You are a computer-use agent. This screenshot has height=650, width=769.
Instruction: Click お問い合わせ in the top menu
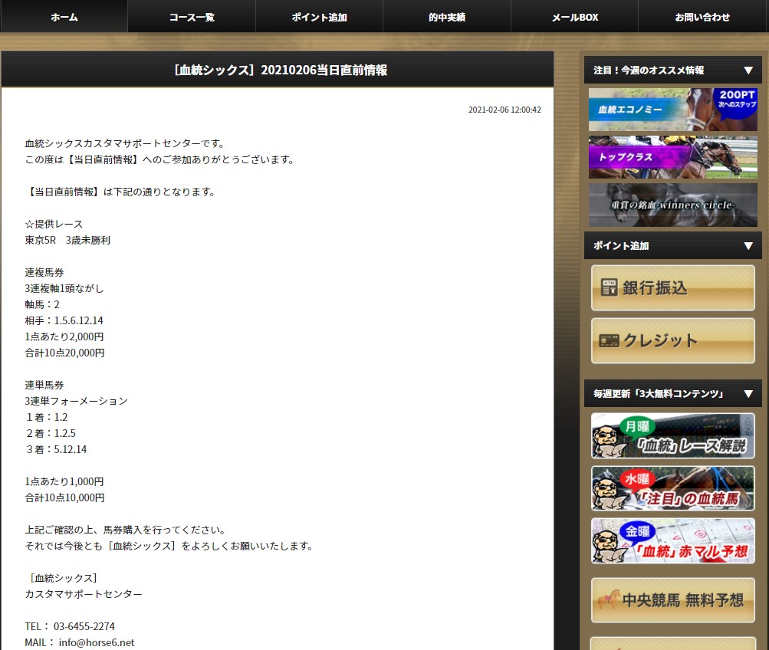point(703,17)
